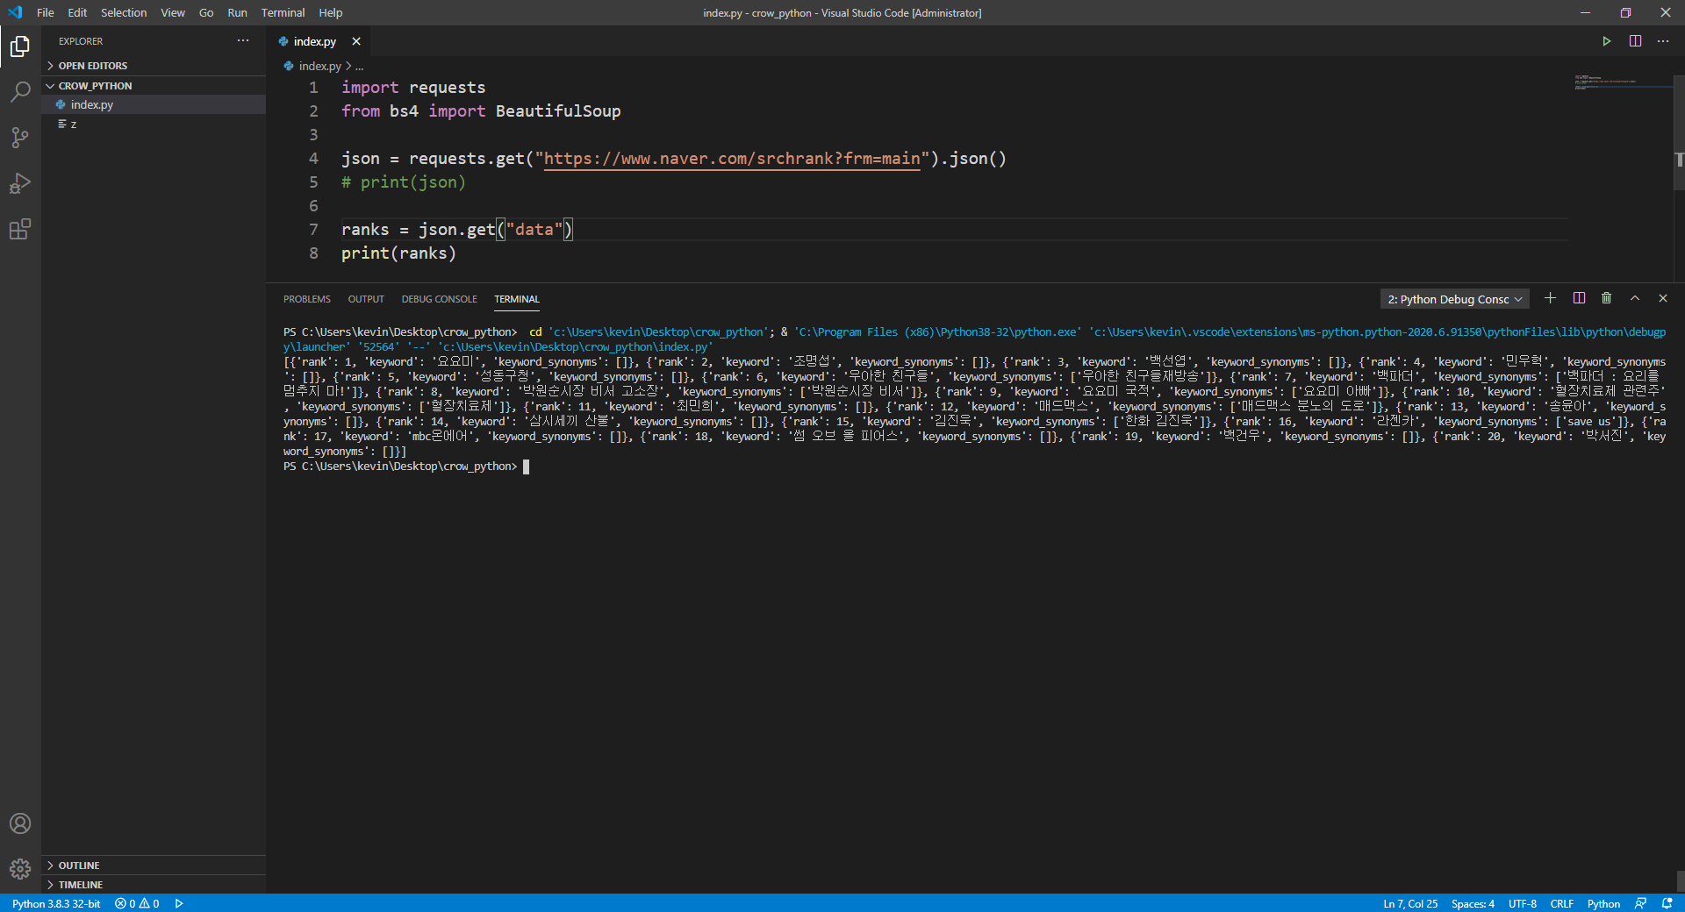Click the terminal prompt input line

pyautogui.click(x=405, y=467)
